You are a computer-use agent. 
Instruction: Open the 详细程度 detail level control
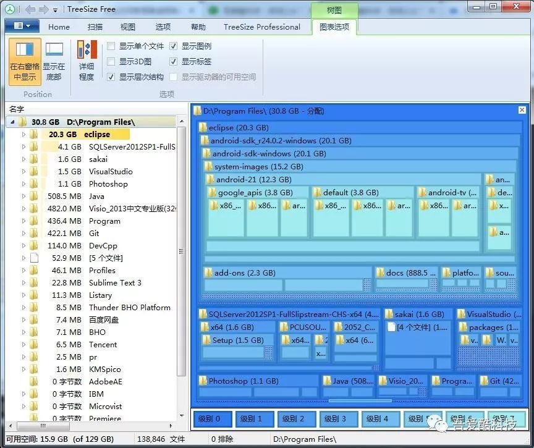(x=87, y=62)
